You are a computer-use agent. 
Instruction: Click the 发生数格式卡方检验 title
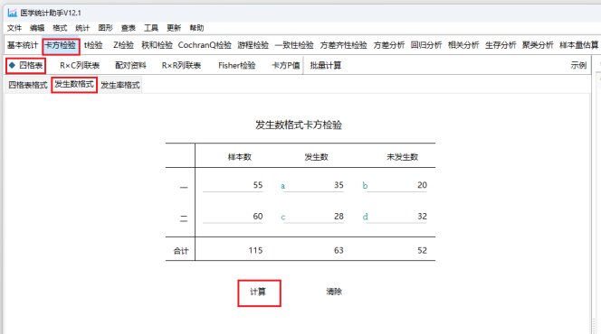tap(298, 125)
